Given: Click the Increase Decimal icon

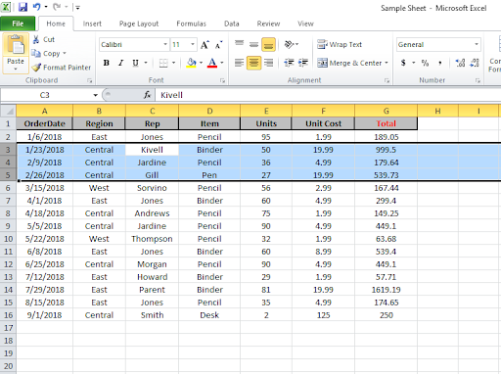Looking at the screenshot, I should pyautogui.click(x=460, y=63).
